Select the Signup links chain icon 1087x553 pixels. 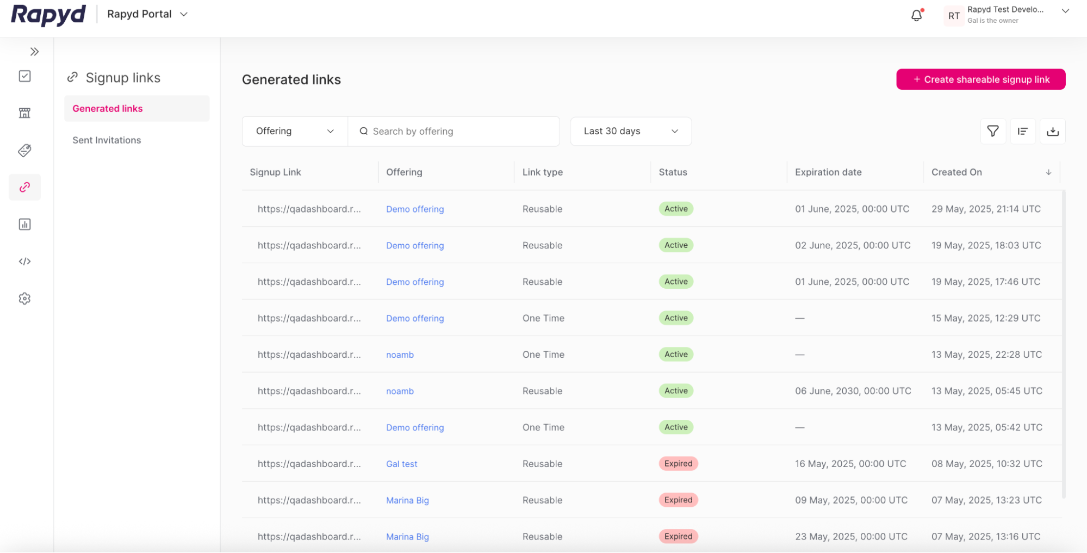[24, 187]
